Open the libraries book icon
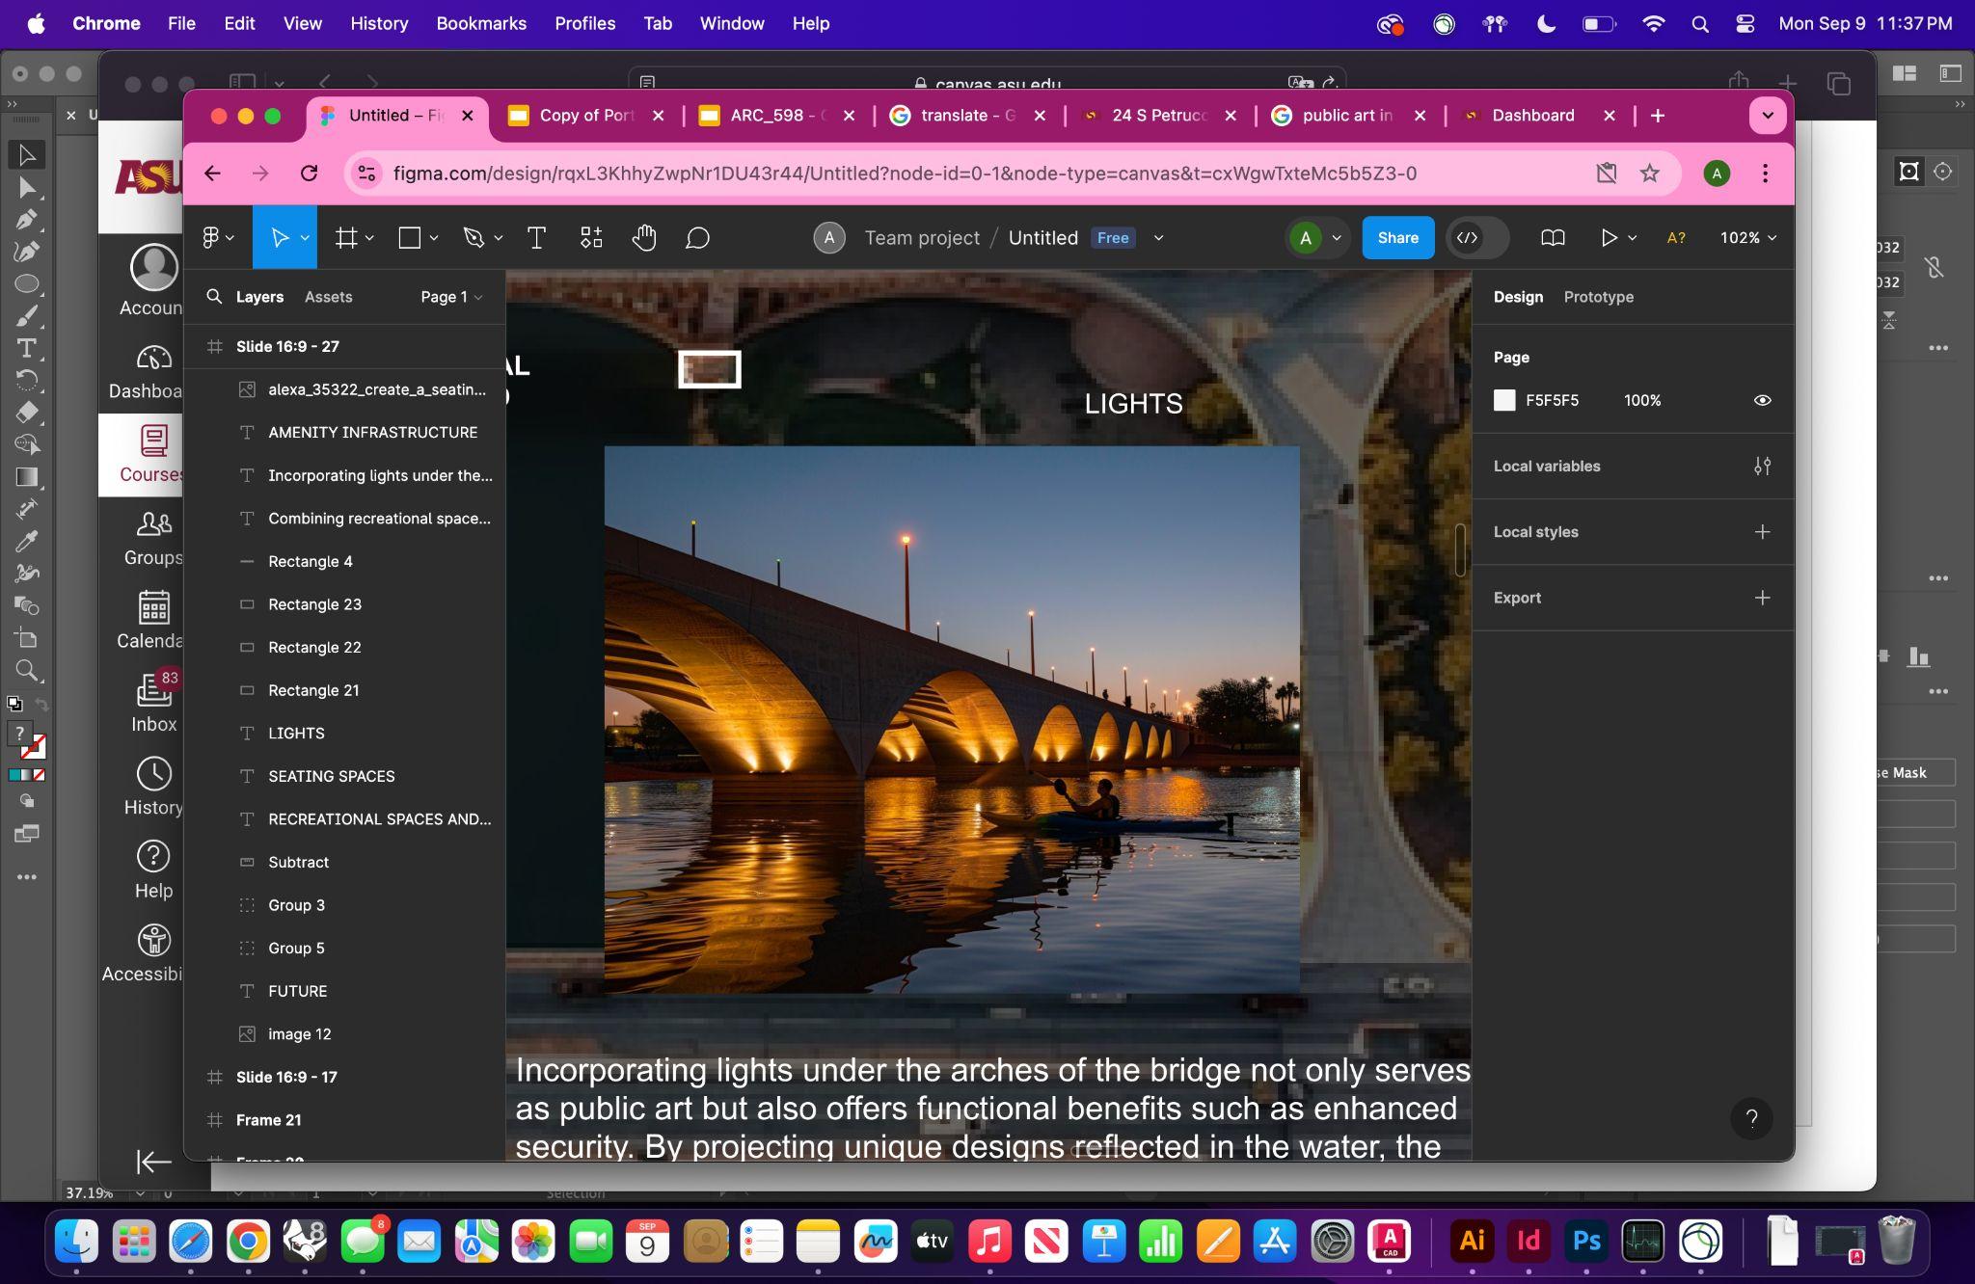The image size is (1975, 1284). point(1553,238)
